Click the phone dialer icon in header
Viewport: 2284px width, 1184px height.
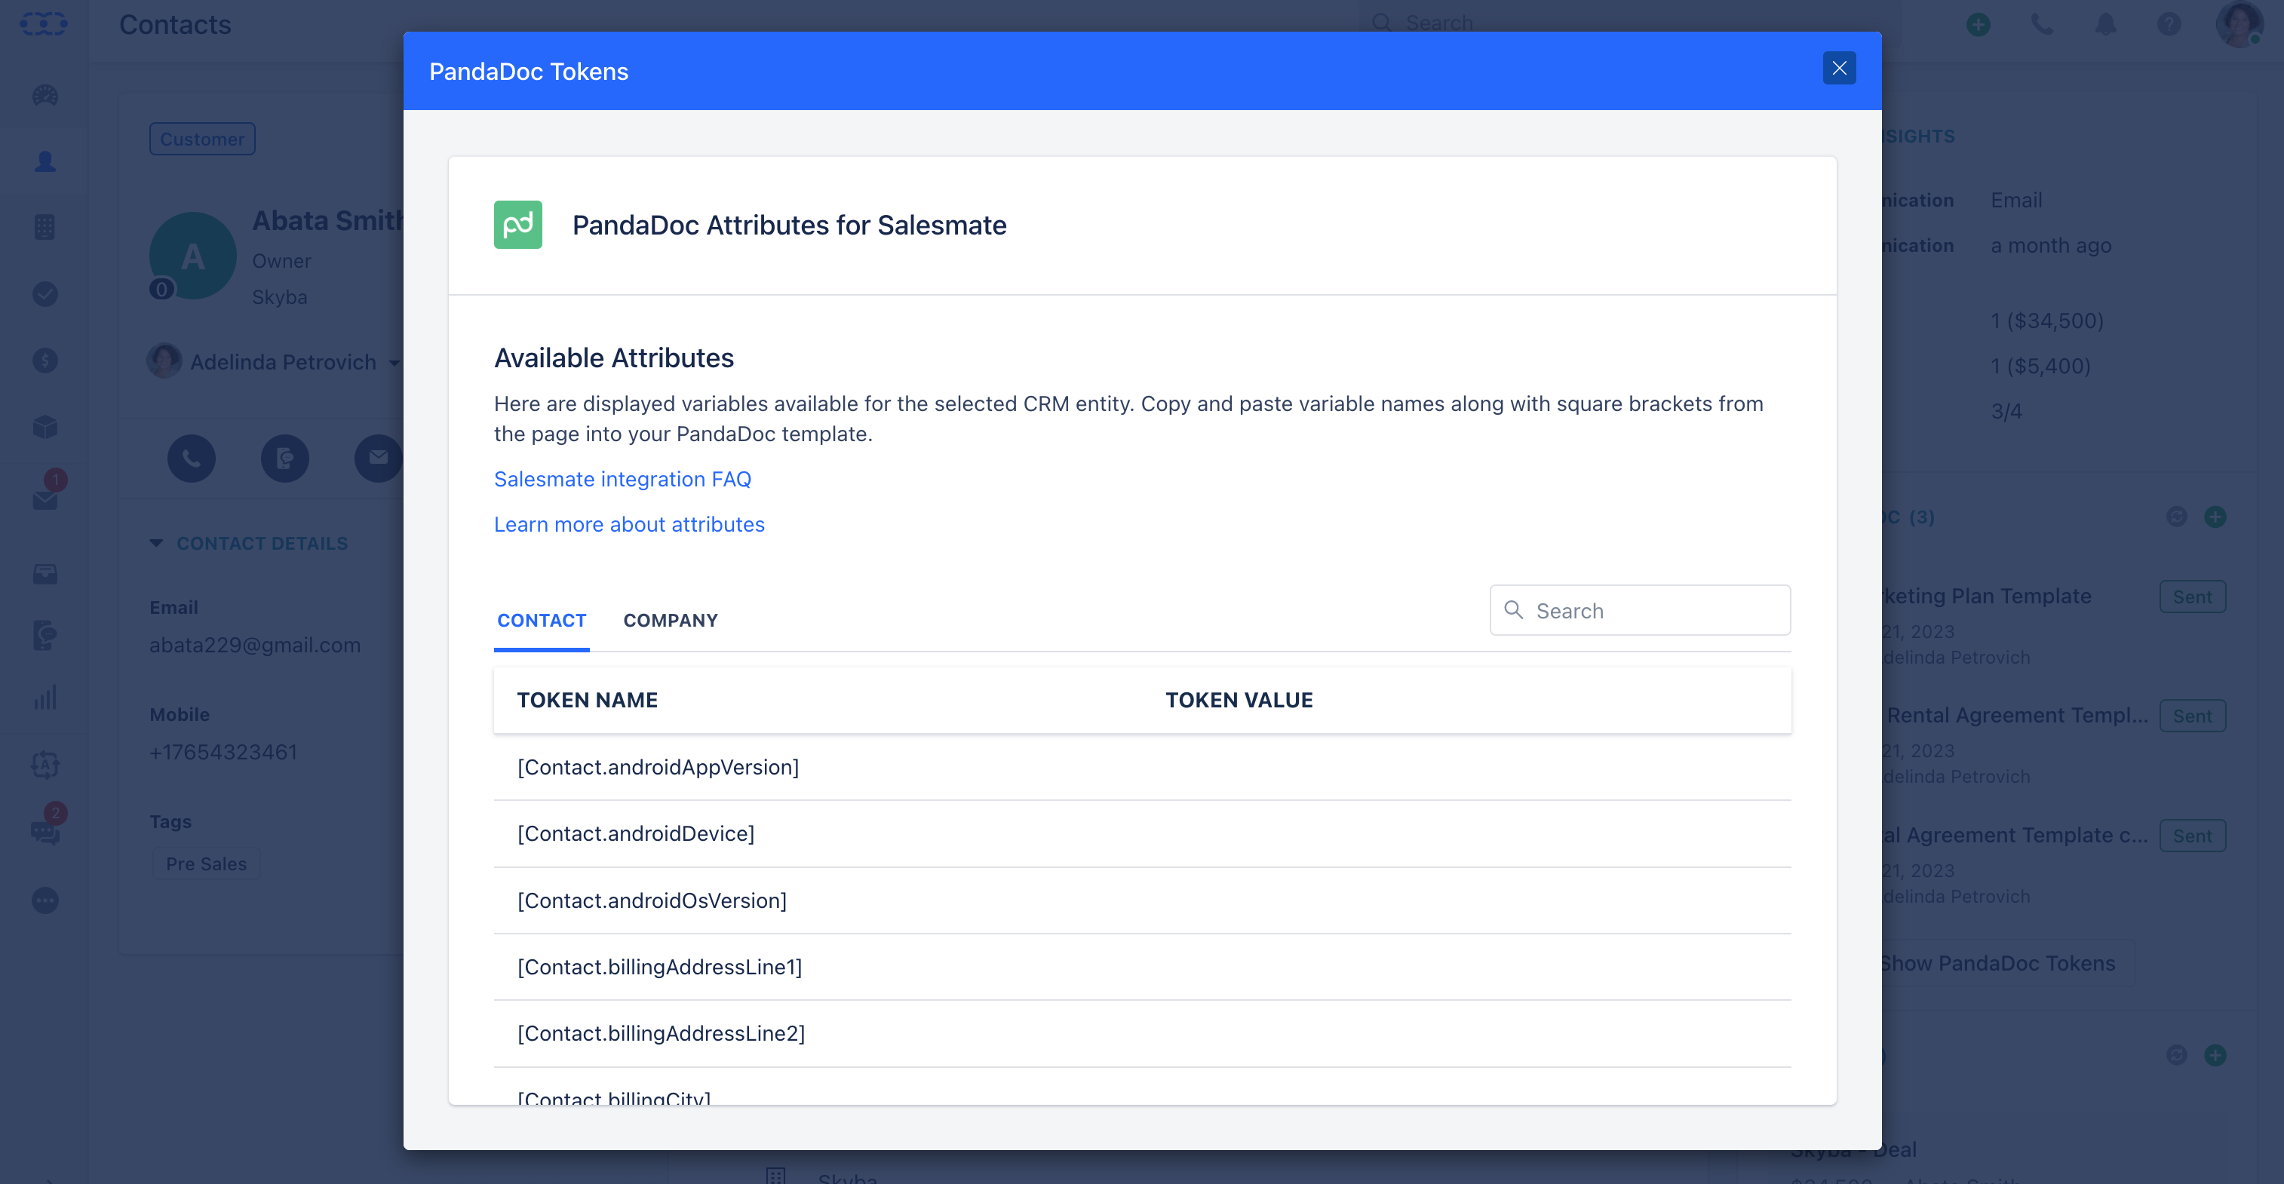[x=2042, y=24]
